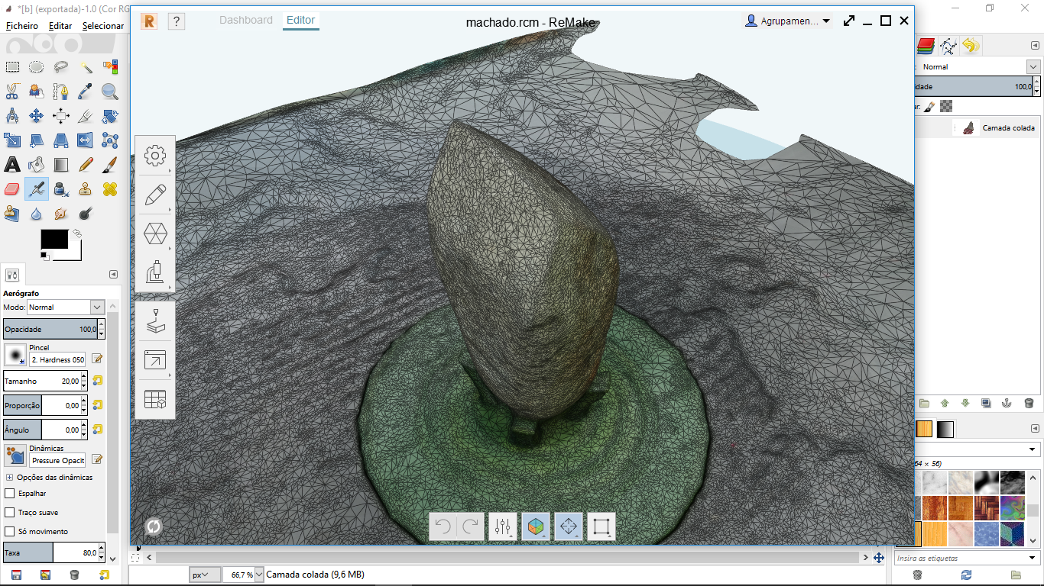Edit the Pressure Opacity dynamics
Screen dimensions: 1044x586
tap(98, 459)
